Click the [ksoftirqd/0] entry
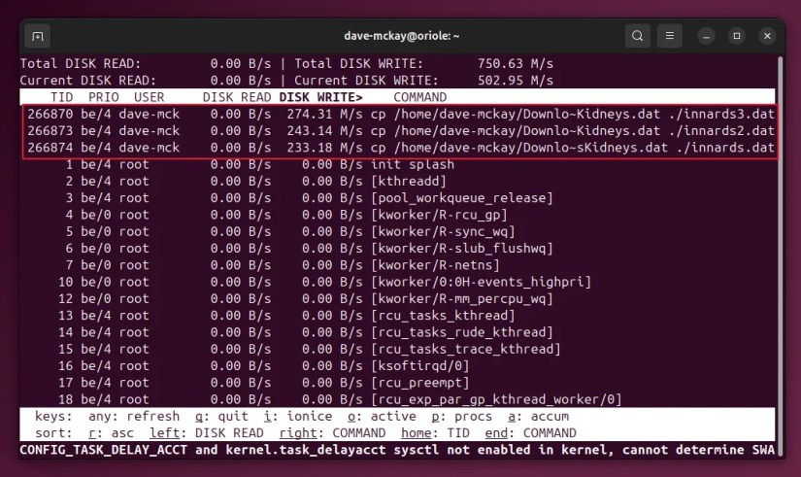Viewport: 801px width, 477px height. [419, 366]
